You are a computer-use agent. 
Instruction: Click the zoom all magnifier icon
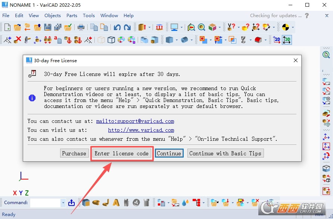(201, 27)
